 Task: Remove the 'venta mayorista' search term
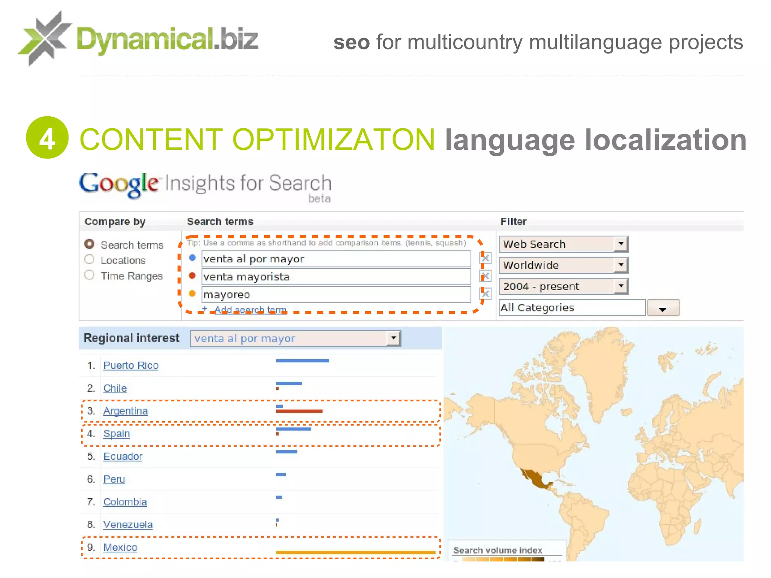(486, 276)
